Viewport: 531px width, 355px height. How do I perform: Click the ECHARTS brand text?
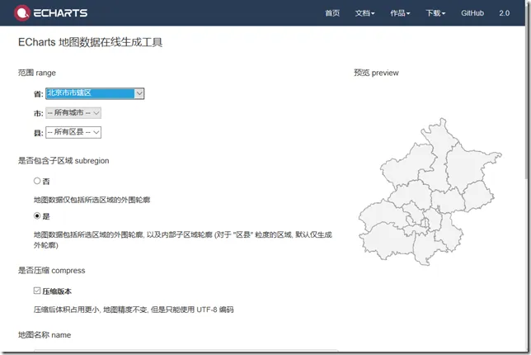[60, 13]
